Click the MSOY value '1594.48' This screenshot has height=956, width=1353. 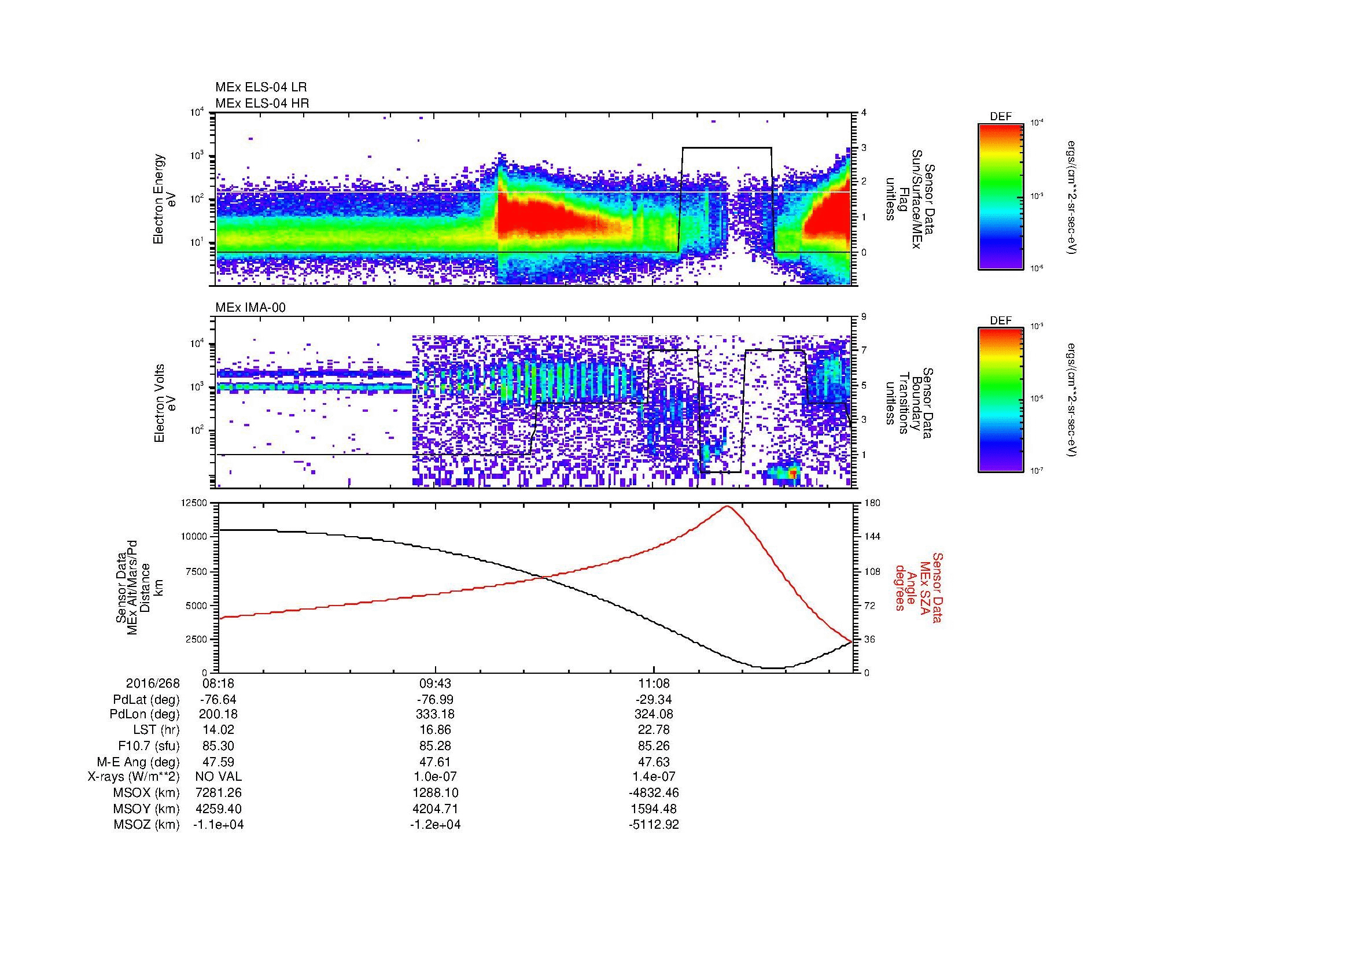(x=654, y=809)
